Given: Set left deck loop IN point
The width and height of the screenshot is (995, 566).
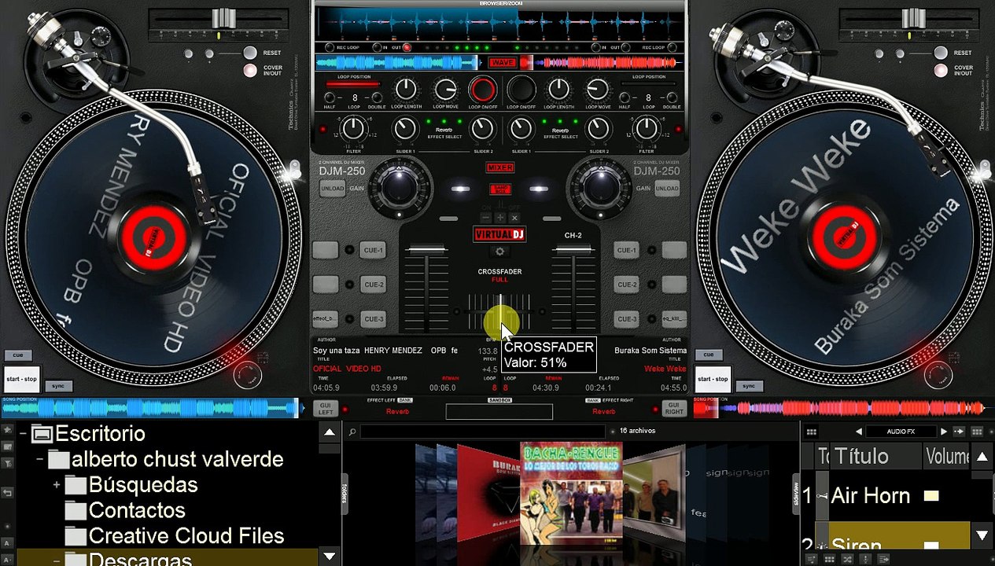Looking at the screenshot, I should (378, 48).
